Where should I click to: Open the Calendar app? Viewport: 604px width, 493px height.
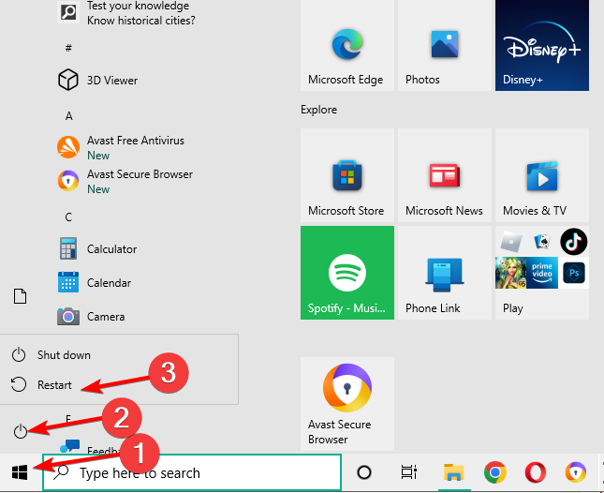95,282
